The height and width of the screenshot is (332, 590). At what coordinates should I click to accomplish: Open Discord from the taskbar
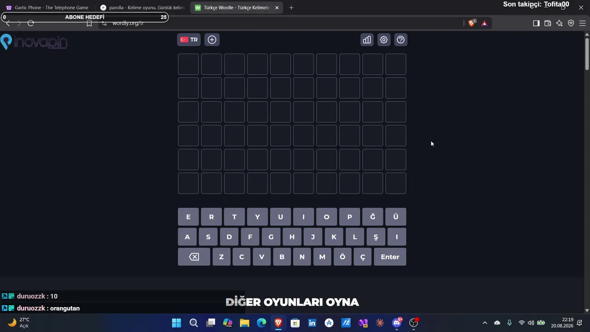[x=397, y=323]
